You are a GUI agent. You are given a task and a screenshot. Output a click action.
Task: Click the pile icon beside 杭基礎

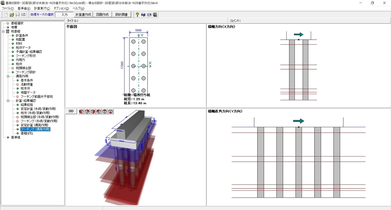(8, 31)
